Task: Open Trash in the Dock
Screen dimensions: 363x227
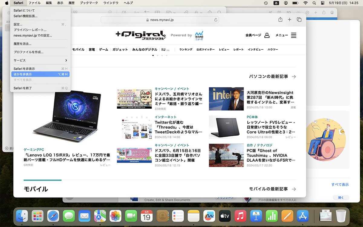Action: (x=341, y=216)
